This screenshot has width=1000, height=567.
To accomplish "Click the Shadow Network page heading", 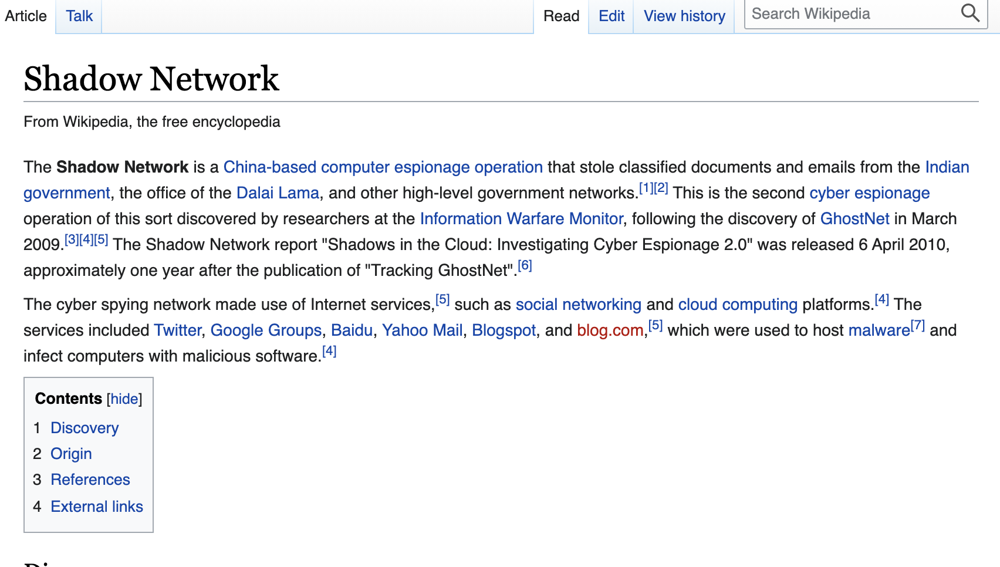I will point(151,79).
